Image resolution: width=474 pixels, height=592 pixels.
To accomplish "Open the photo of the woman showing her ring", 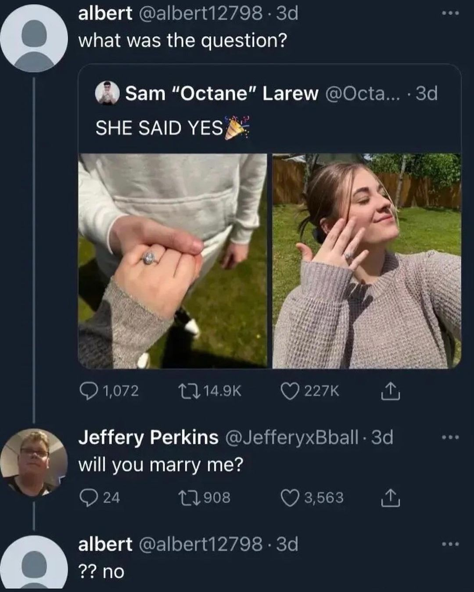I will point(366,261).
